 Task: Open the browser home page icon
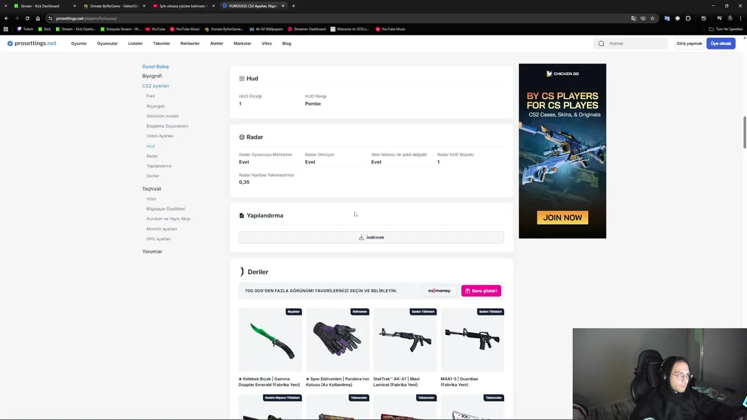coord(38,18)
